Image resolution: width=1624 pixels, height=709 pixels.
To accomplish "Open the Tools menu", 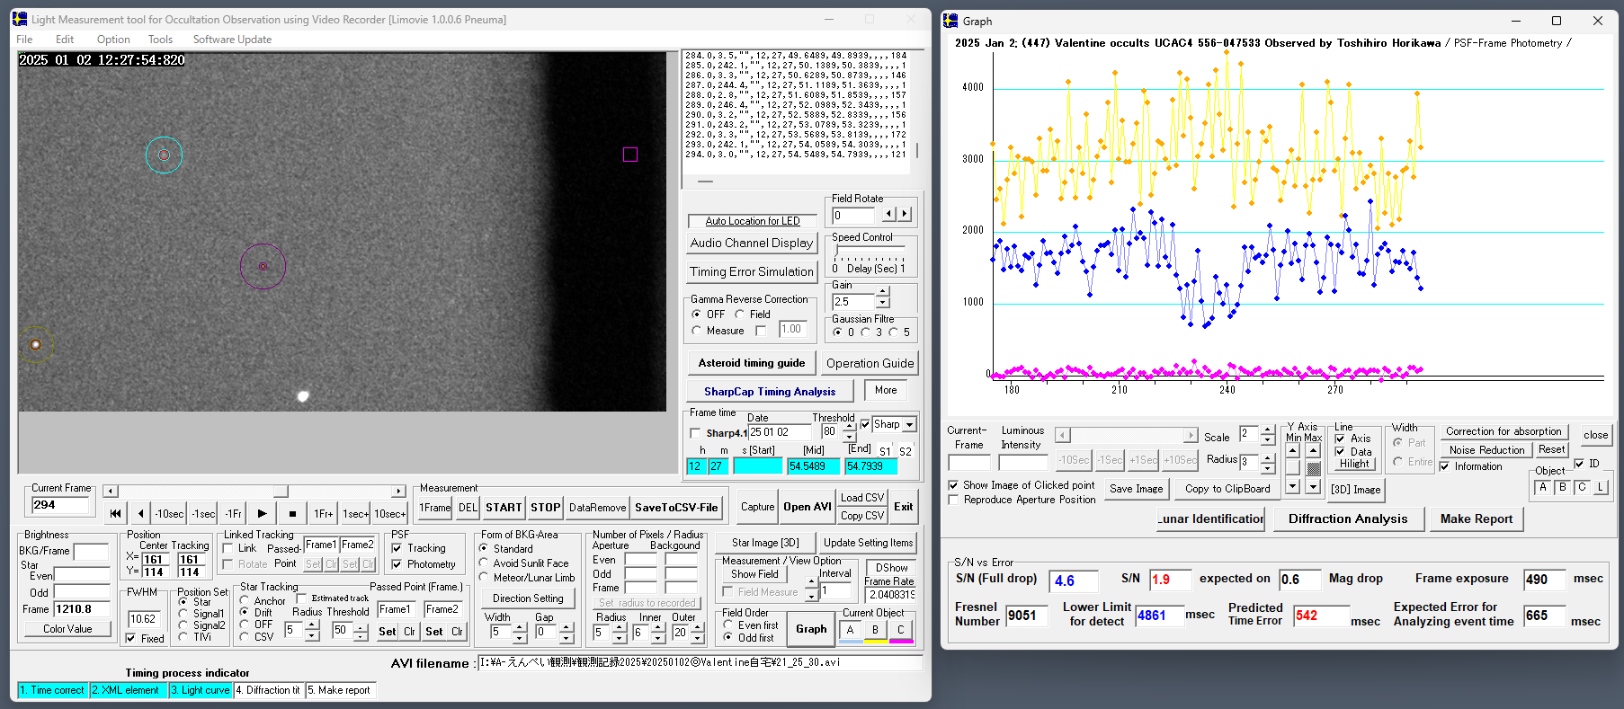I will click(160, 40).
